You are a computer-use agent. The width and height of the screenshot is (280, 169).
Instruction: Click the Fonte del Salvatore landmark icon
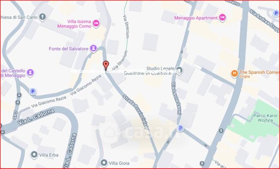tap(93, 49)
